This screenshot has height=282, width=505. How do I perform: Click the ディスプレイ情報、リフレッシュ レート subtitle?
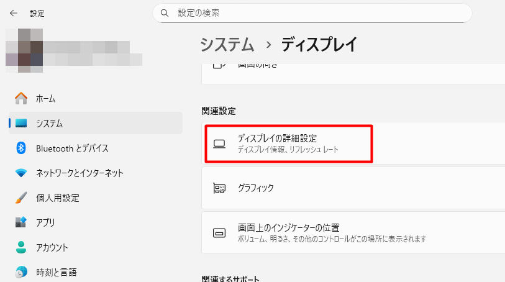288,149
